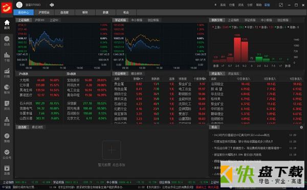Click the blue highlighted item right of 帮助
Screen dimensions: 307x190
click(x=267, y=5)
